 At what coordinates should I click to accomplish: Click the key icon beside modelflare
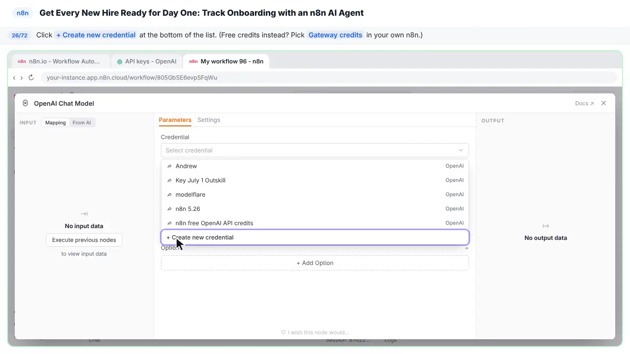(x=170, y=195)
